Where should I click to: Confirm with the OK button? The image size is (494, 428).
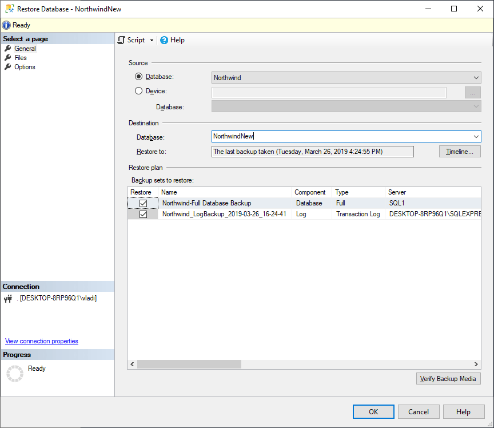373,412
